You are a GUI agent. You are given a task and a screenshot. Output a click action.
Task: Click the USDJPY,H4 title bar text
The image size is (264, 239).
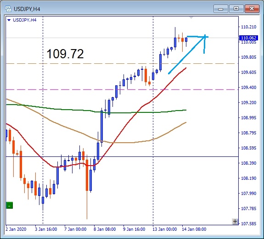pyautogui.click(x=27, y=9)
